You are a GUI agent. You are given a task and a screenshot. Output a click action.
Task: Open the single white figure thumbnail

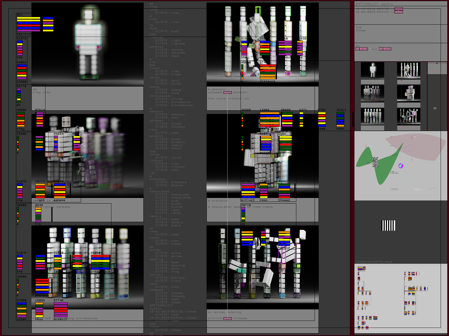tap(372, 70)
